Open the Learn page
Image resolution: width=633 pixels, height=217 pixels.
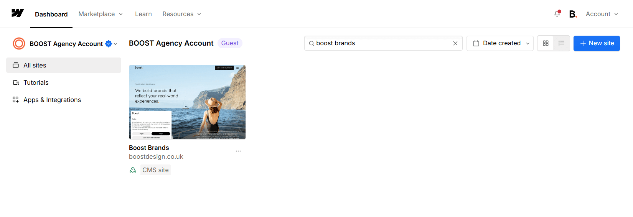(x=143, y=14)
